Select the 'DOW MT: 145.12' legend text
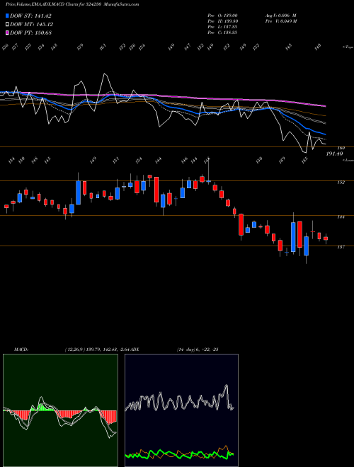This screenshot has height=467, width=354. coord(32,24)
